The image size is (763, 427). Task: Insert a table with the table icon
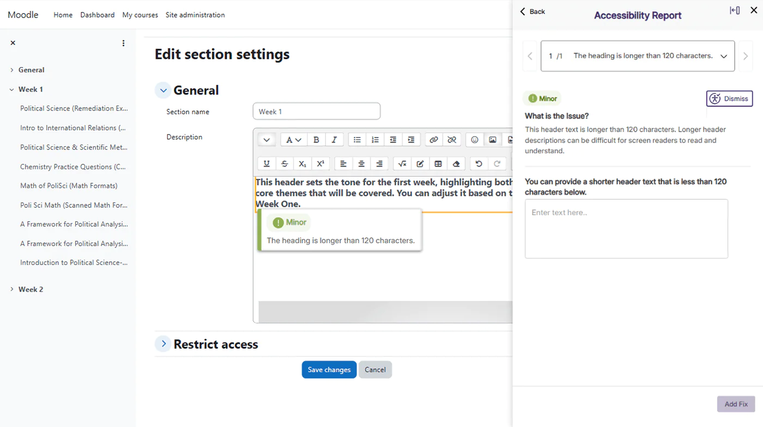(438, 164)
